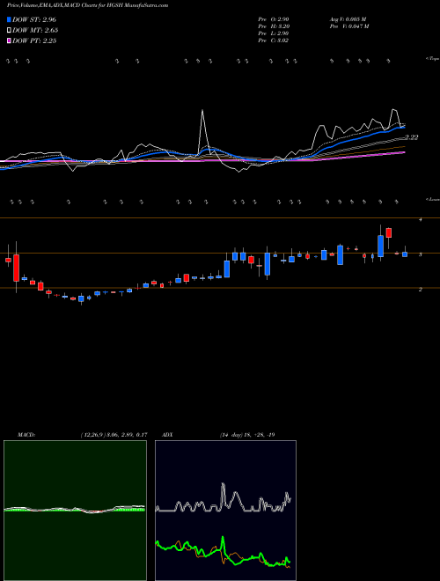This screenshot has height=581, width=440.
Task: Click the 'Pre H: 3.20' high value
Action: click(x=274, y=26)
